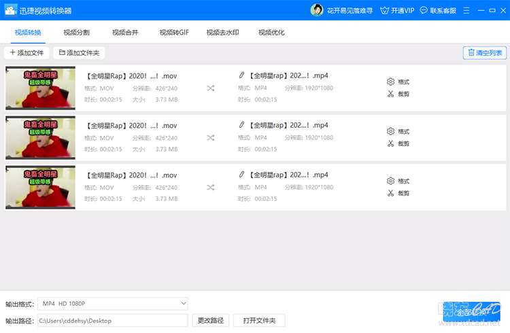Minimize the window
510x333 pixels.
tap(481, 11)
